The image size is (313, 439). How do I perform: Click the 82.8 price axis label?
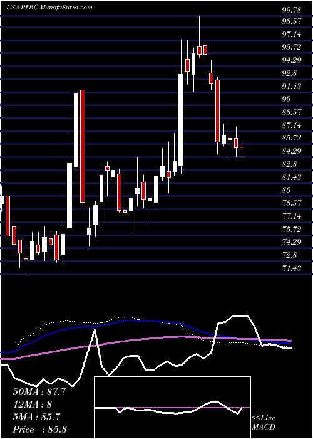(289, 164)
